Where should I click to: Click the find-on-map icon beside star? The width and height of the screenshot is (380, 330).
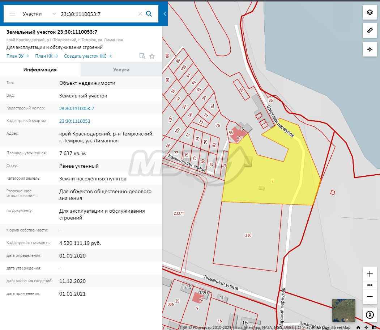[x=142, y=56]
